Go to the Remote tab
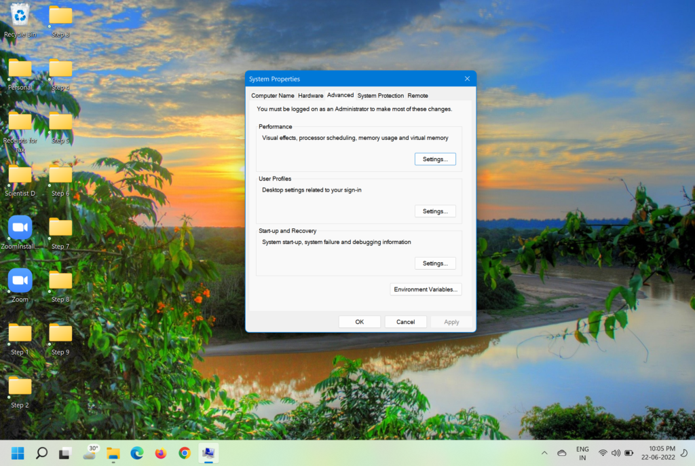Screen dimensions: 695x466 pos(417,96)
